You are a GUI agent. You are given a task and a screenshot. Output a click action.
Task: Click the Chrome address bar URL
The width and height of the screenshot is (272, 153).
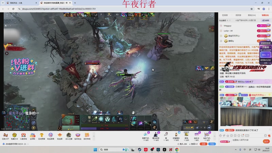59,9
